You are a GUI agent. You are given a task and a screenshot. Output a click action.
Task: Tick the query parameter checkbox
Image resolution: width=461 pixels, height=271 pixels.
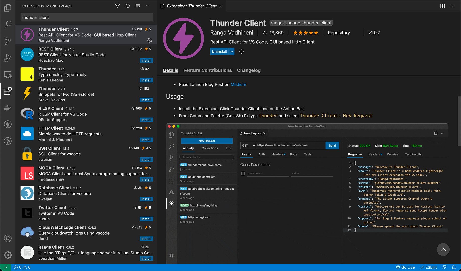[243, 173]
